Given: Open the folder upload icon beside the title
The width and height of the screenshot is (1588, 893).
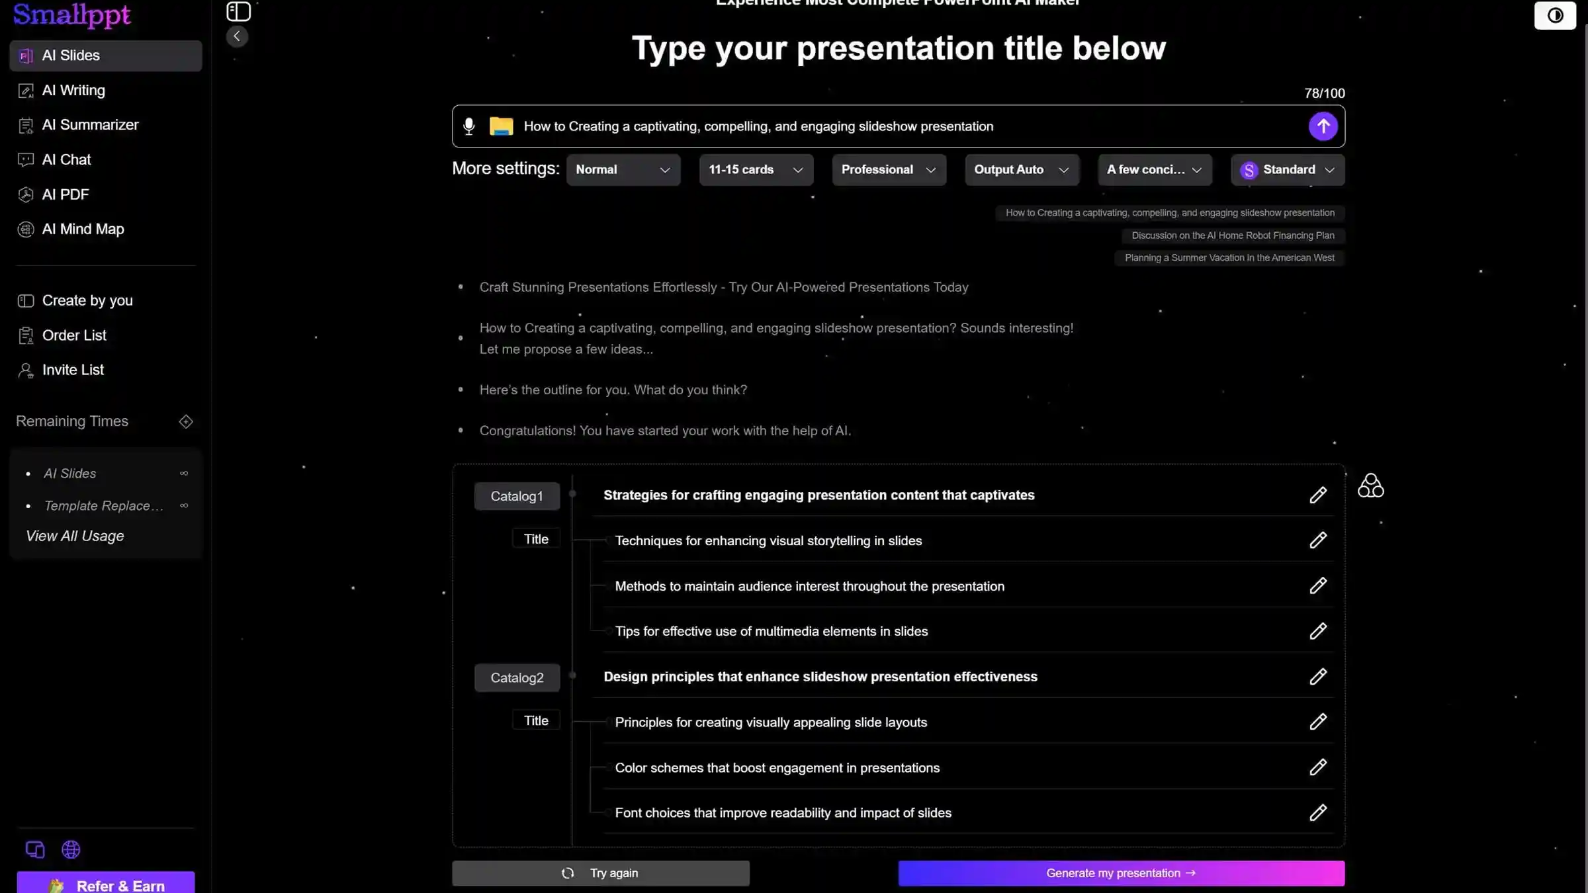Looking at the screenshot, I should click(501, 126).
